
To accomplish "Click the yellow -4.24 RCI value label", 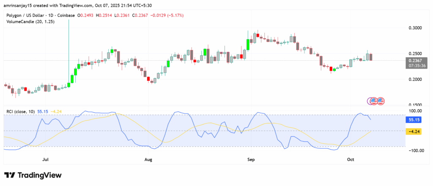I will click(x=414, y=131).
